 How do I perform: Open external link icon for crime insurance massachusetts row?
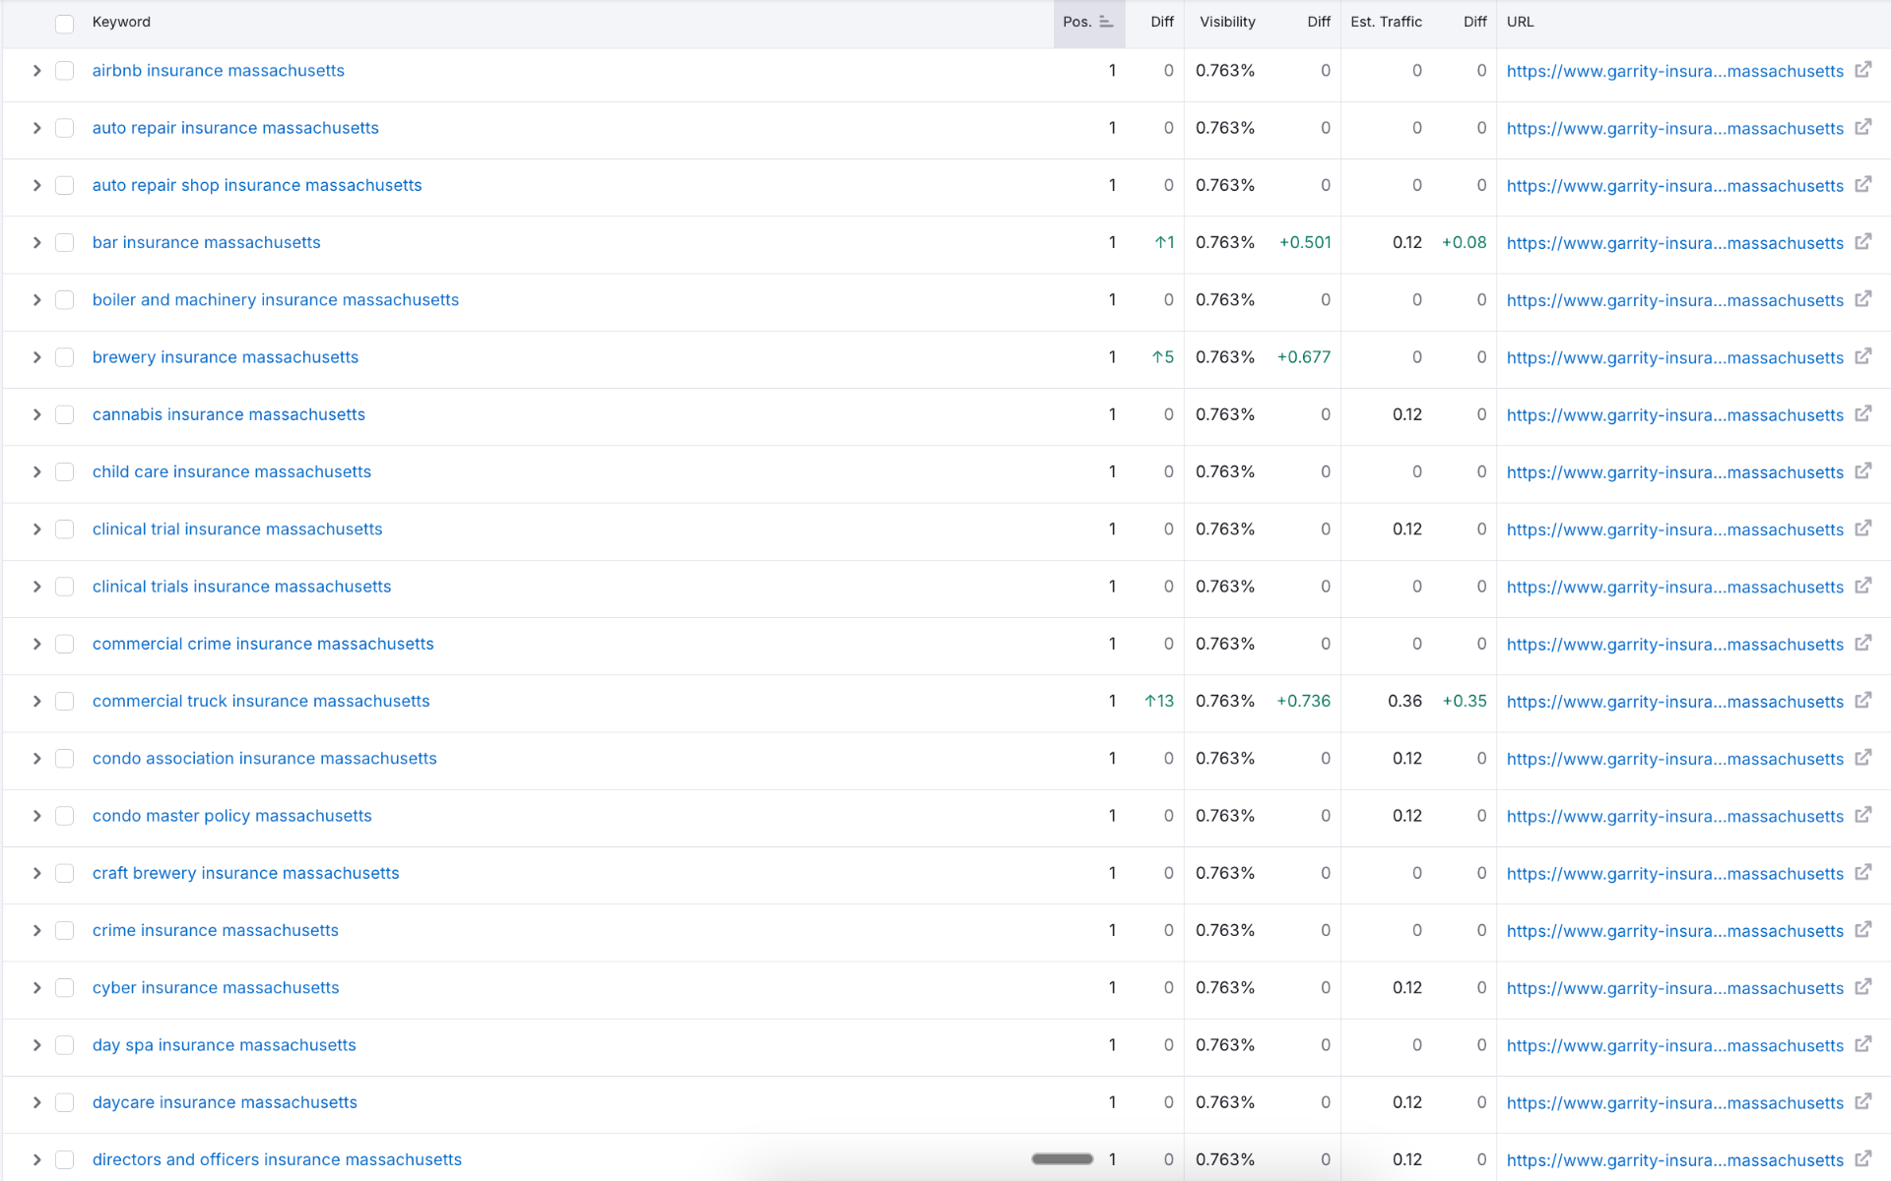click(x=1862, y=930)
